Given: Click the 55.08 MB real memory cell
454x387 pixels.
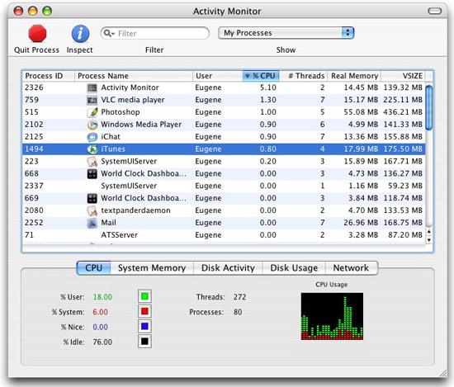Looking at the screenshot, I should pyautogui.click(x=361, y=112).
